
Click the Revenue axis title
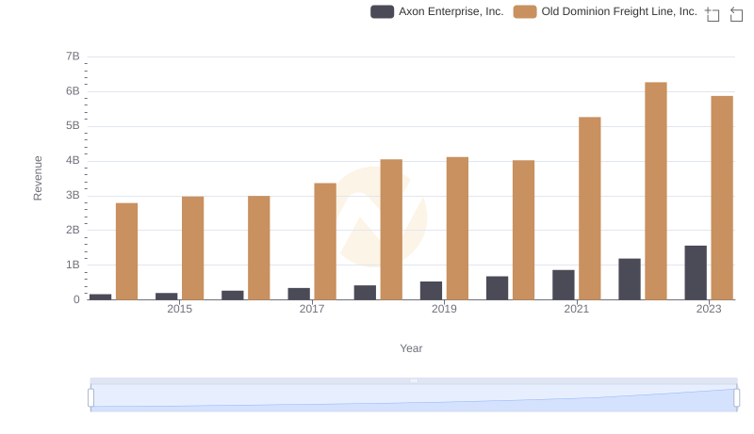[38, 178]
